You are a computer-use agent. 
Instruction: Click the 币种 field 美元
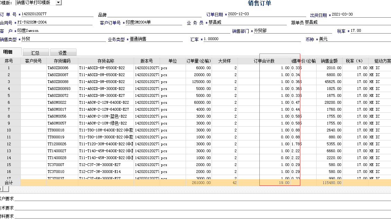[x=355, y=39]
